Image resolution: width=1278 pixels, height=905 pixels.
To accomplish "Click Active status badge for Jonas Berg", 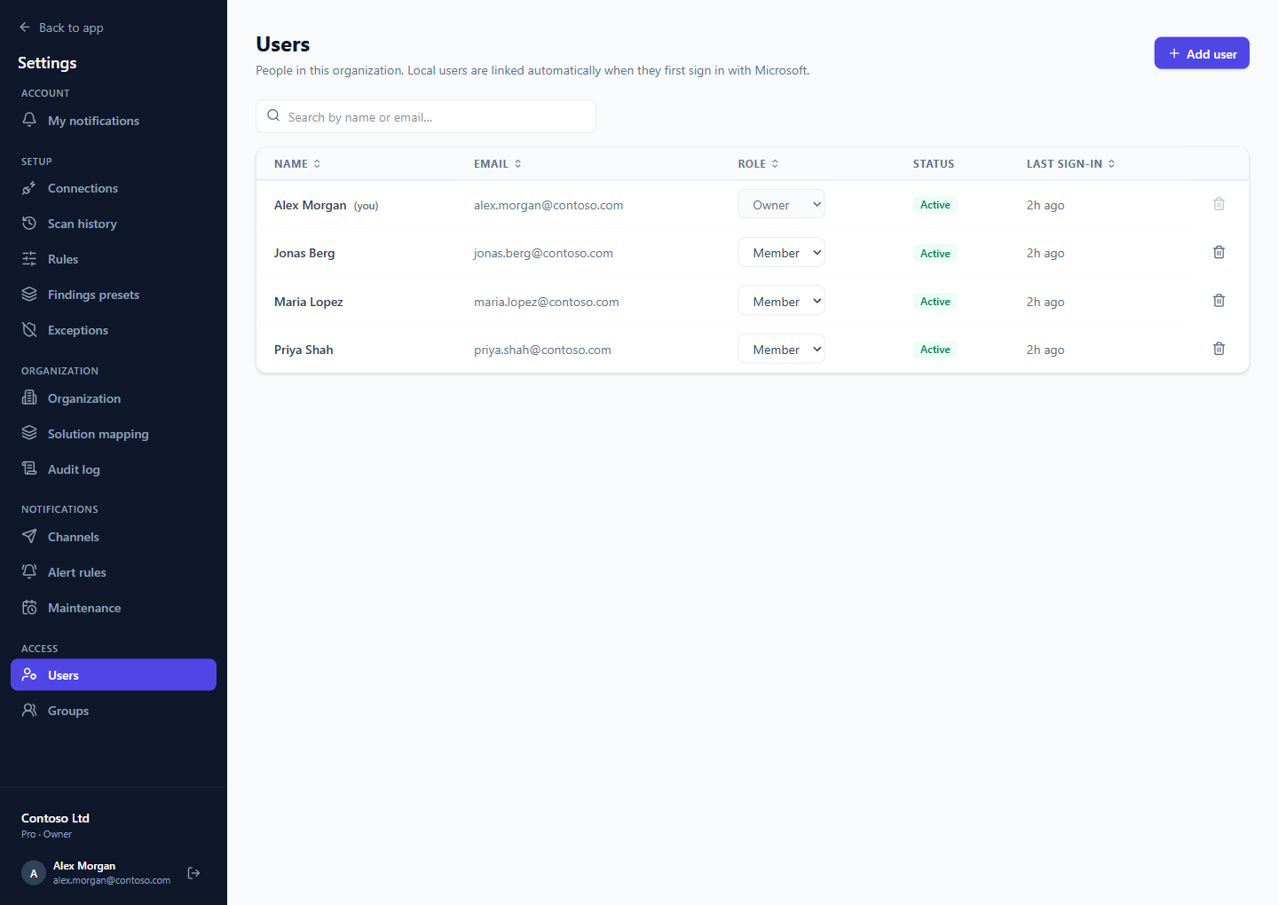I will point(935,254).
